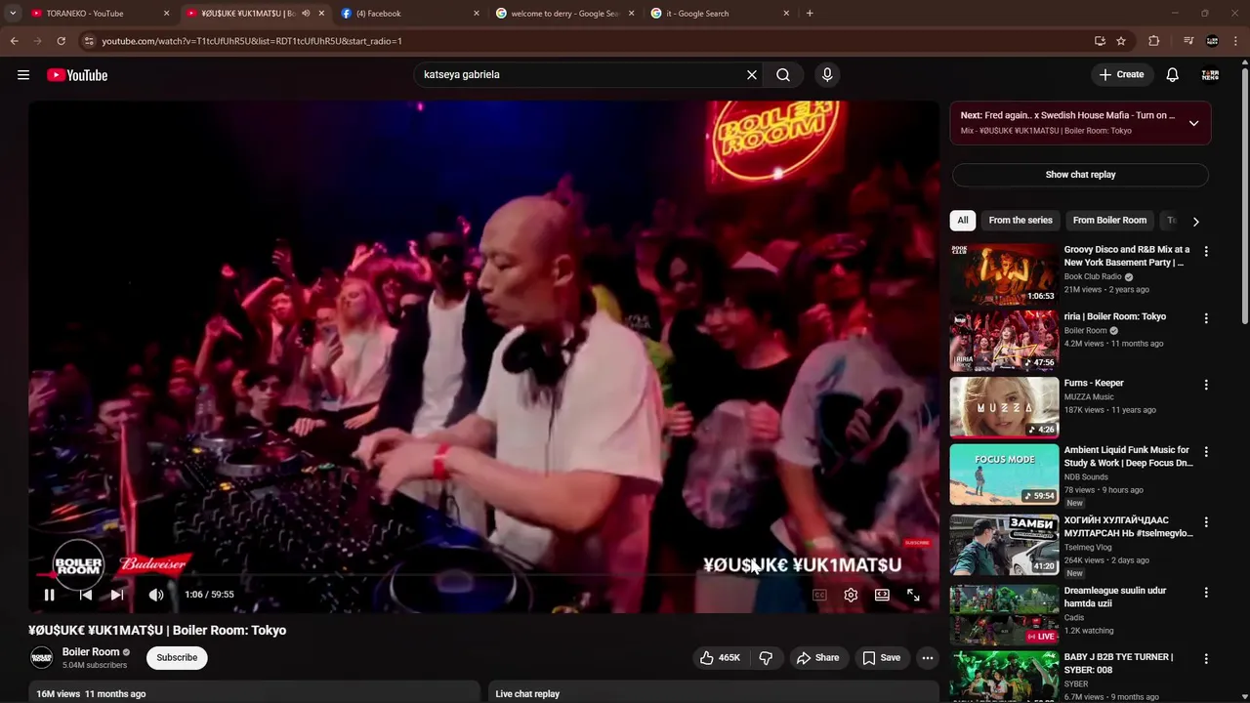The image size is (1250, 703).
Task: Open options for Dreamleague suulin udur
Action: tap(1206, 593)
